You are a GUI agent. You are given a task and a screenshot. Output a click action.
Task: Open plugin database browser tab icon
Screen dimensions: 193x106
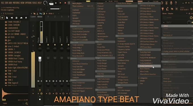[12, 18]
